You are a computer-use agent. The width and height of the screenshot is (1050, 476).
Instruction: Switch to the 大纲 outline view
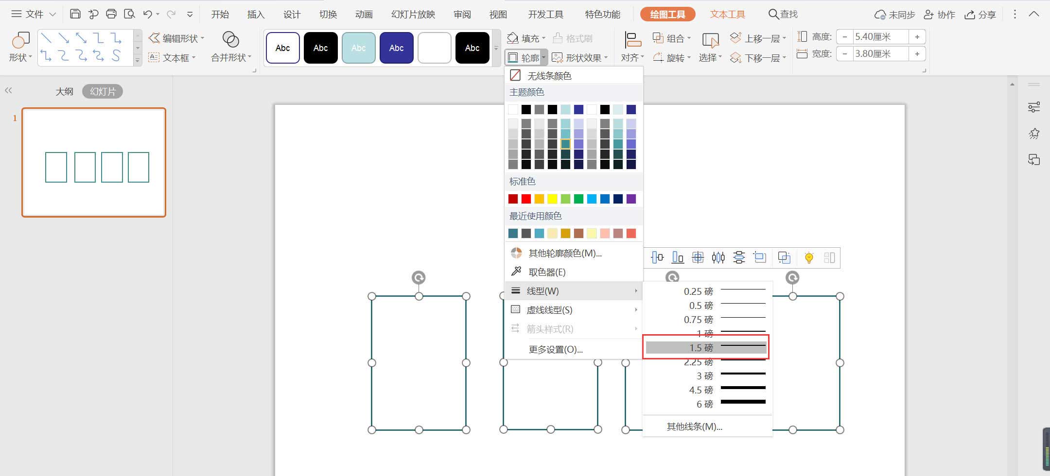coord(64,91)
